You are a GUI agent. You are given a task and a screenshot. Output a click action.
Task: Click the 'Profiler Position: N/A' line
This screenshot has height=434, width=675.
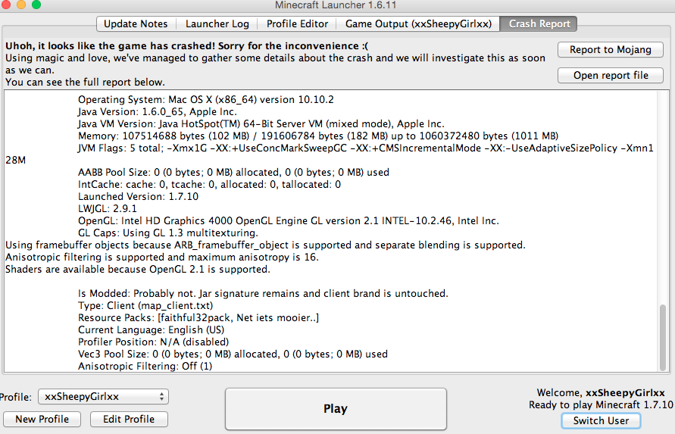click(x=153, y=342)
